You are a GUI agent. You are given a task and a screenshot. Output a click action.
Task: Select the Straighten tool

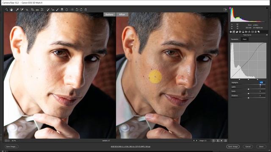click(x=37, y=10)
